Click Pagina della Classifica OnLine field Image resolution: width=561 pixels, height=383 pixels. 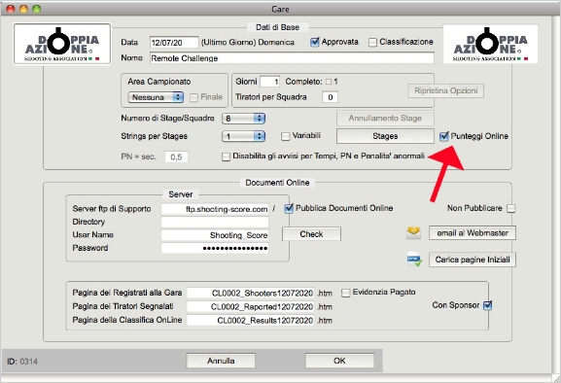pos(251,320)
